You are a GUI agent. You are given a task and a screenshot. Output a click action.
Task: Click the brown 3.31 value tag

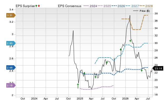point(11,15)
